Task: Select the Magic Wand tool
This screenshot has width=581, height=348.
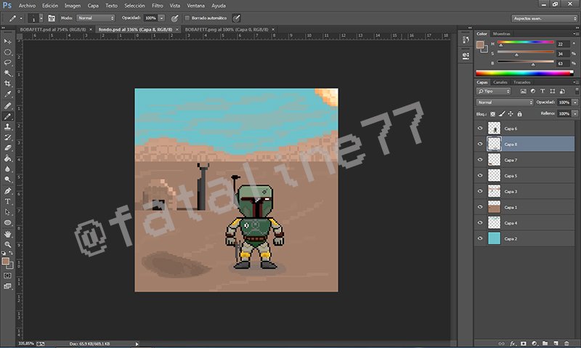Action: pos(7,73)
